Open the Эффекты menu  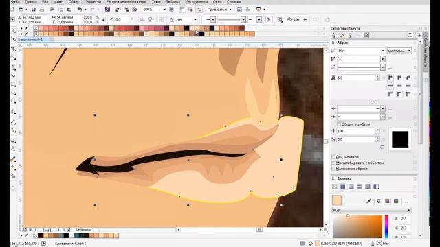tap(93, 1)
